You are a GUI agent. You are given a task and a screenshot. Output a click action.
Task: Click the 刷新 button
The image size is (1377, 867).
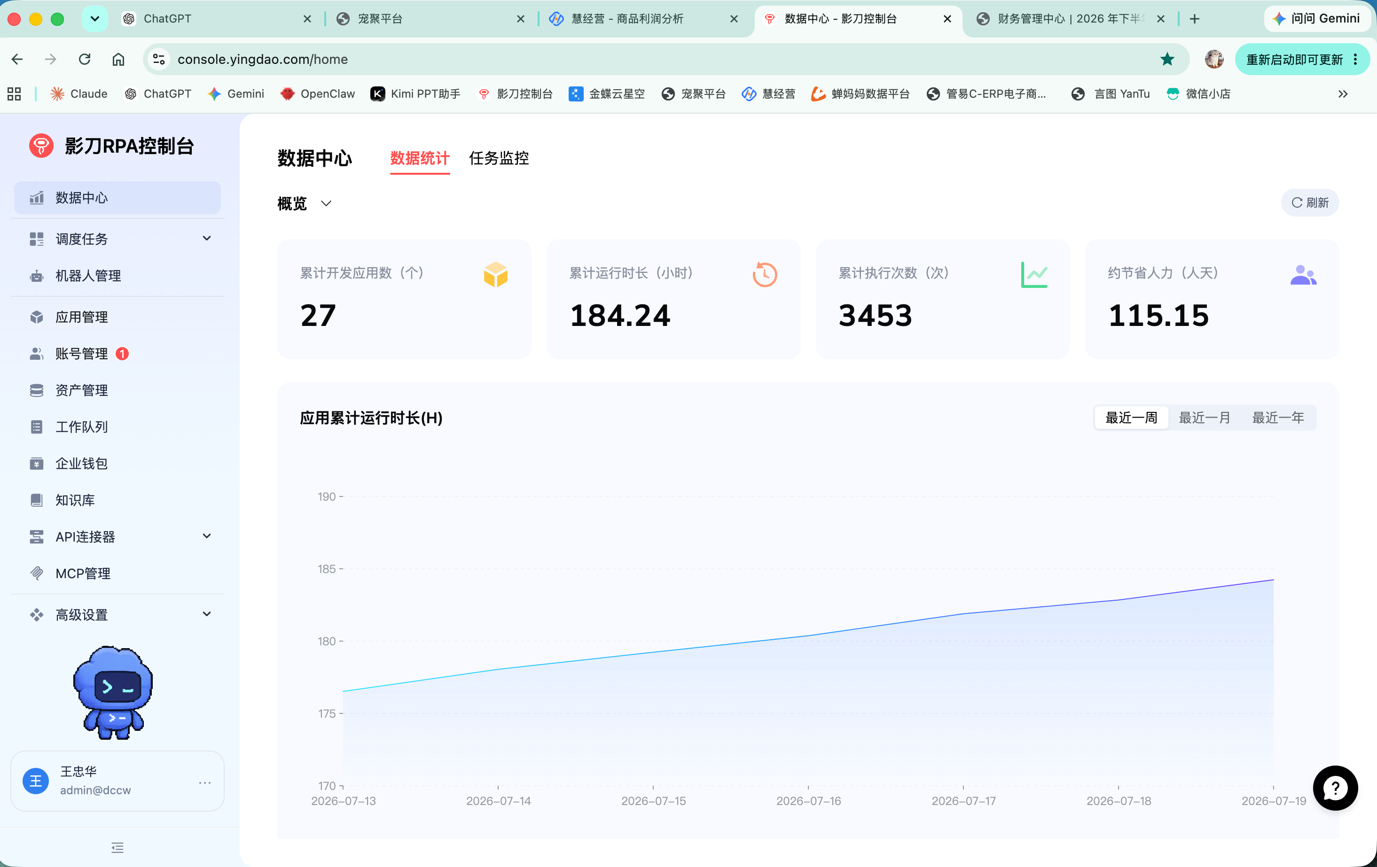pyautogui.click(x=1309, y=203)
